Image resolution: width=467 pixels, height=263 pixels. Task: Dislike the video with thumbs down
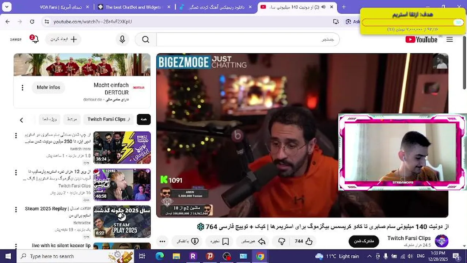coord(282,241)
